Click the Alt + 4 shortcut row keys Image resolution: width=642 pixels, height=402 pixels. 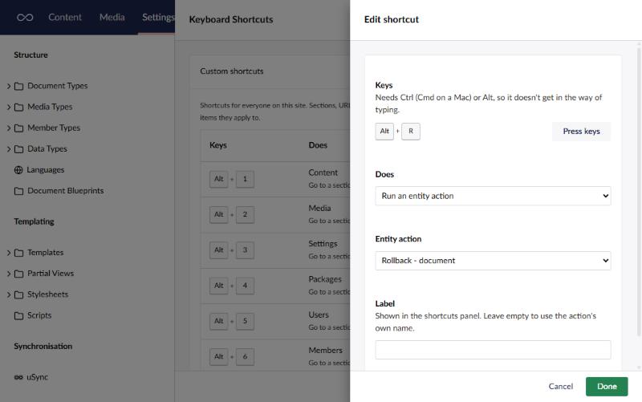232,286
